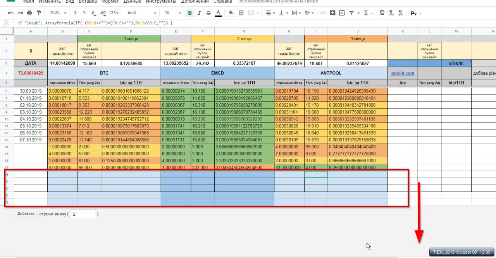Print the spreadsheet
This screenshot has height=258, width=496.
point(29,13)
